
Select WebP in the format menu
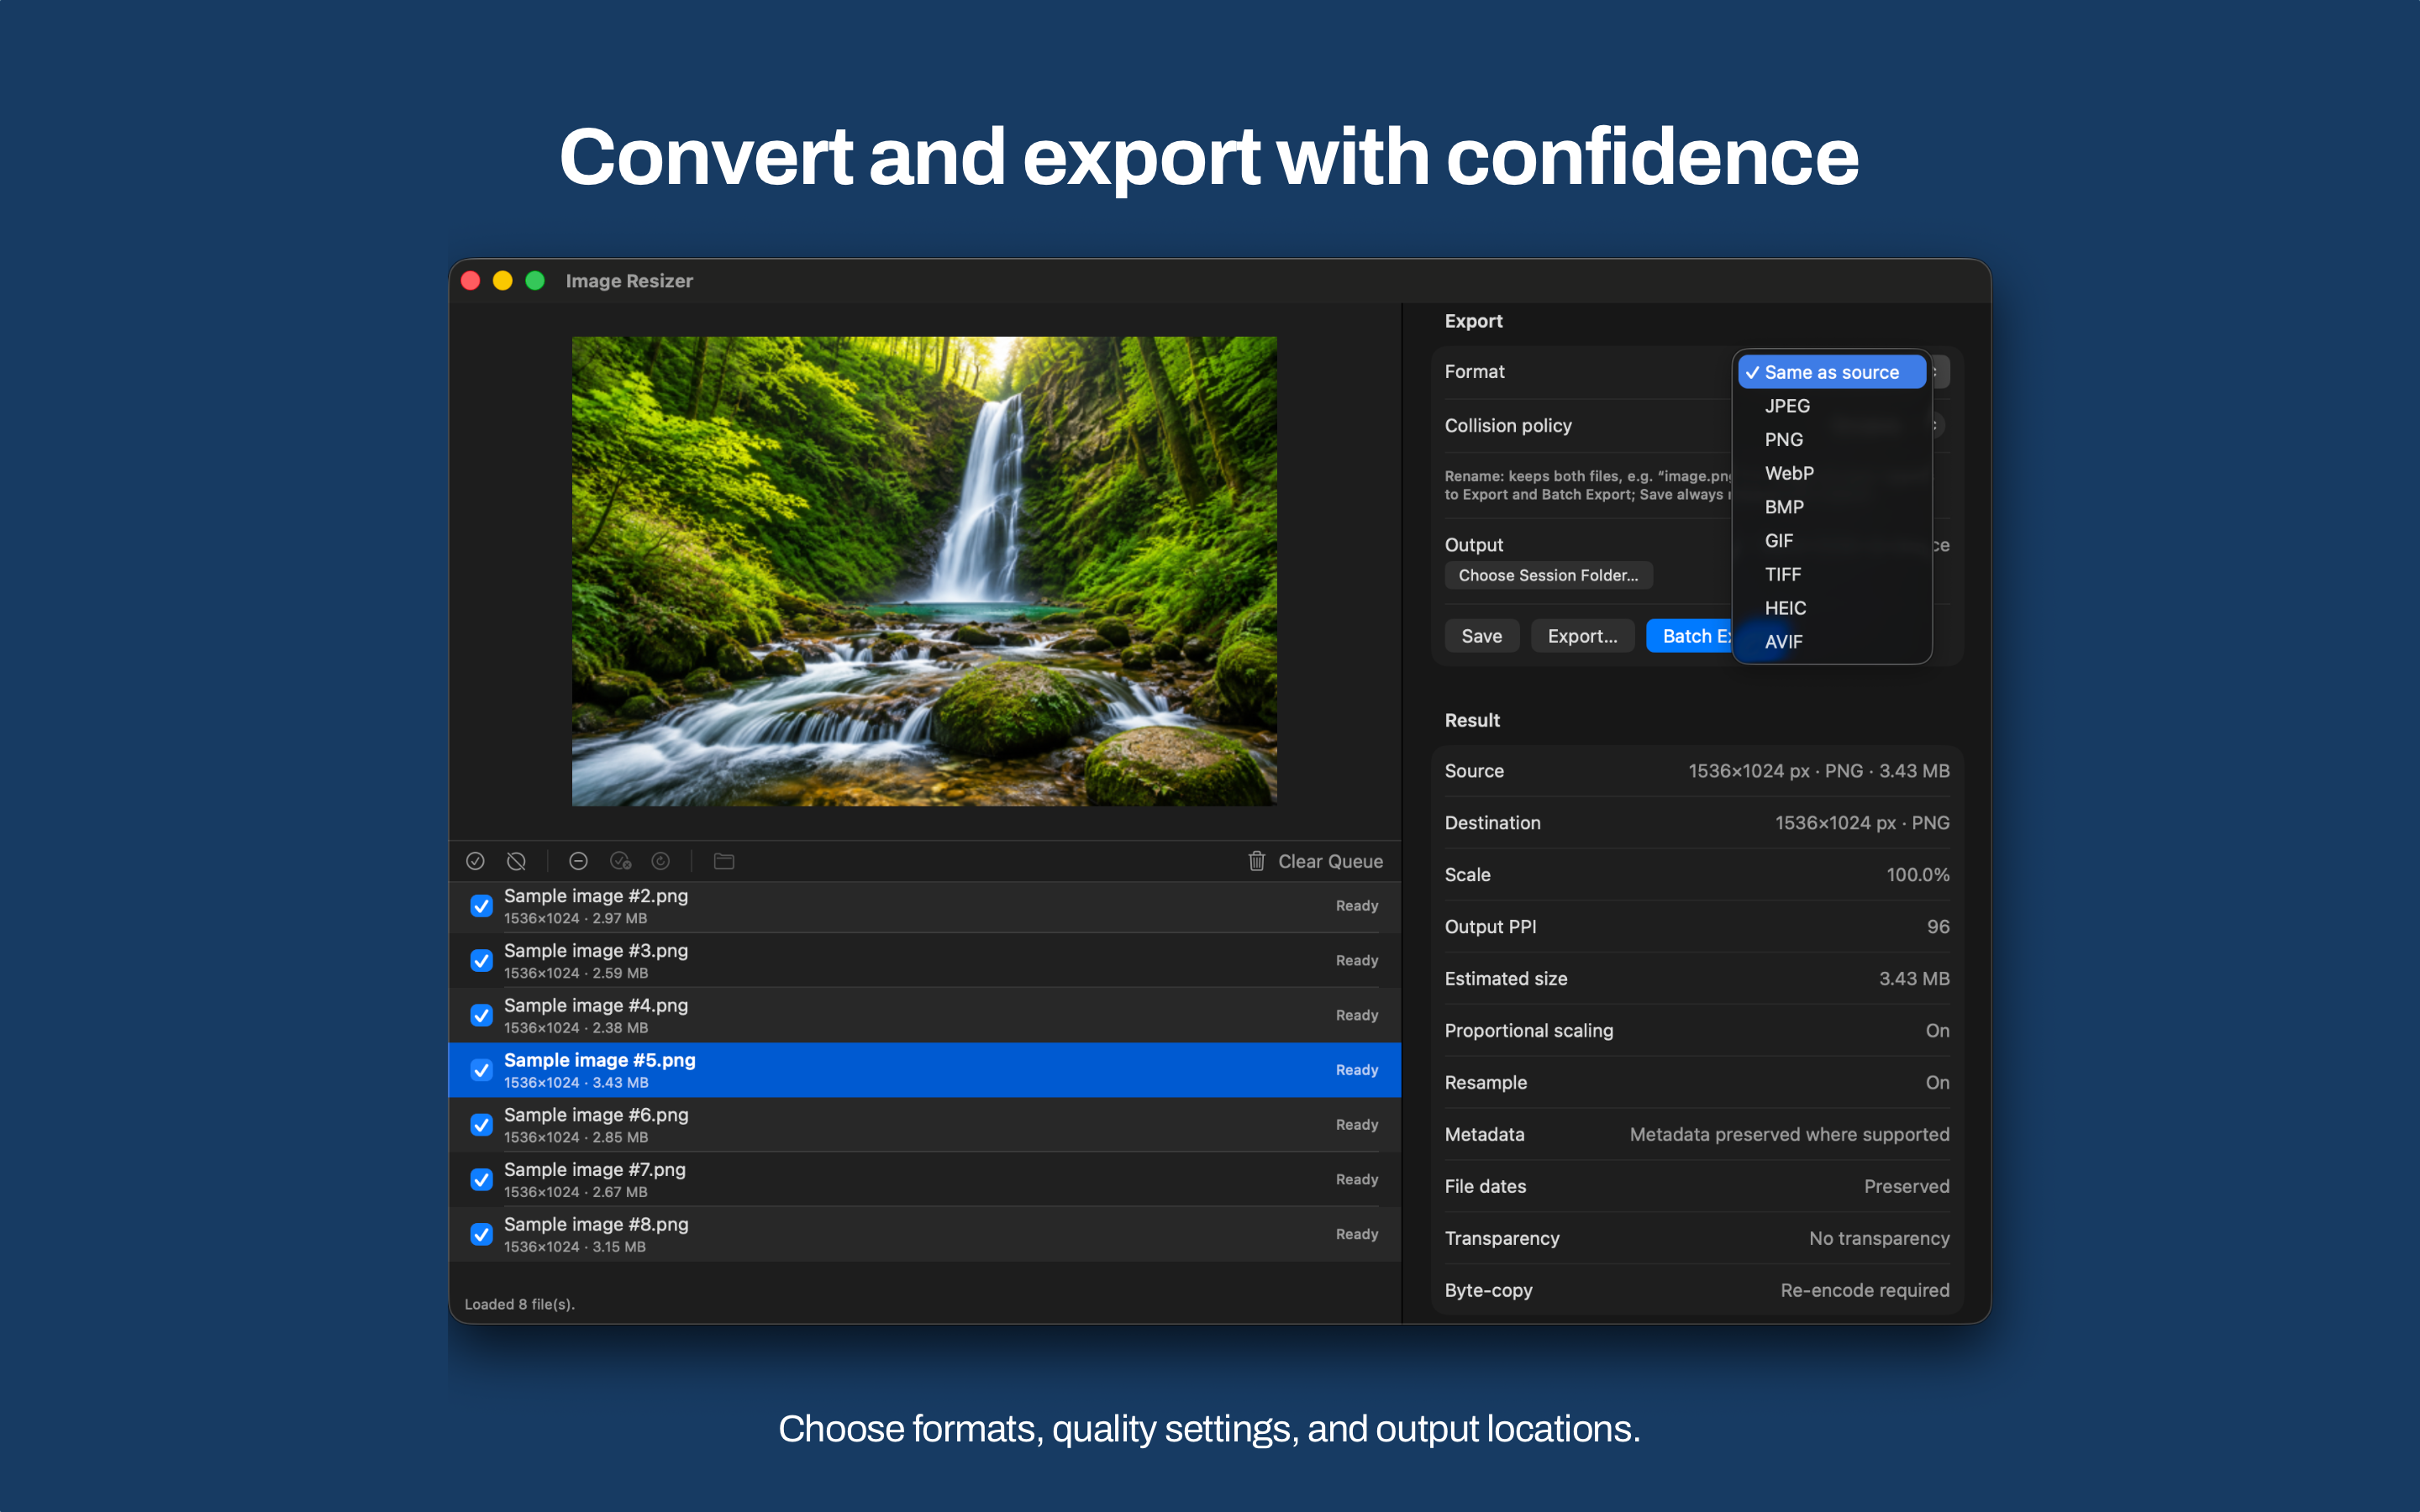tap(1832, 473)
